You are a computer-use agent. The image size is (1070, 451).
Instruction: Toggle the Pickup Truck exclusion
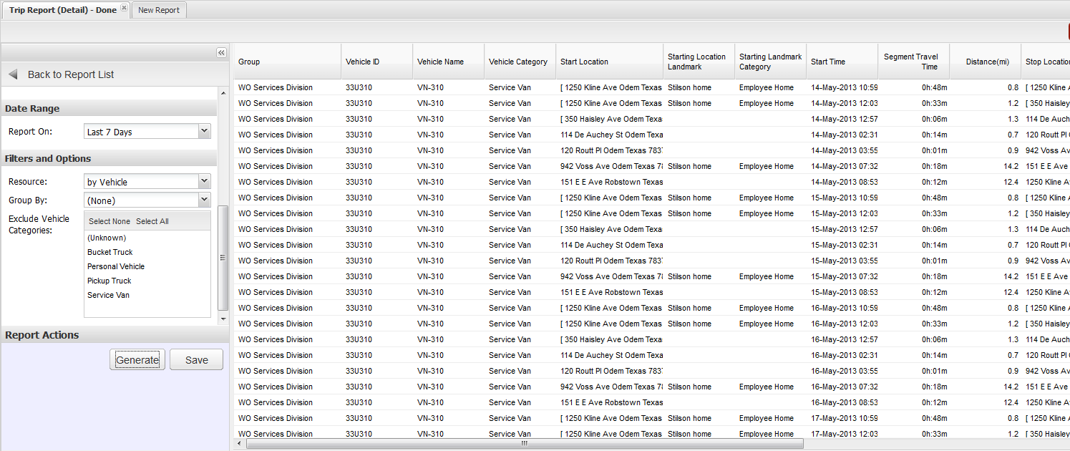110,281
